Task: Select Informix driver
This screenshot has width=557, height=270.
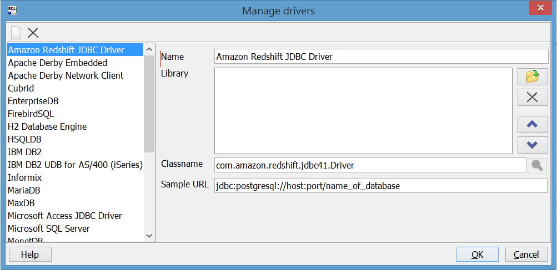Action: (75, 177)
